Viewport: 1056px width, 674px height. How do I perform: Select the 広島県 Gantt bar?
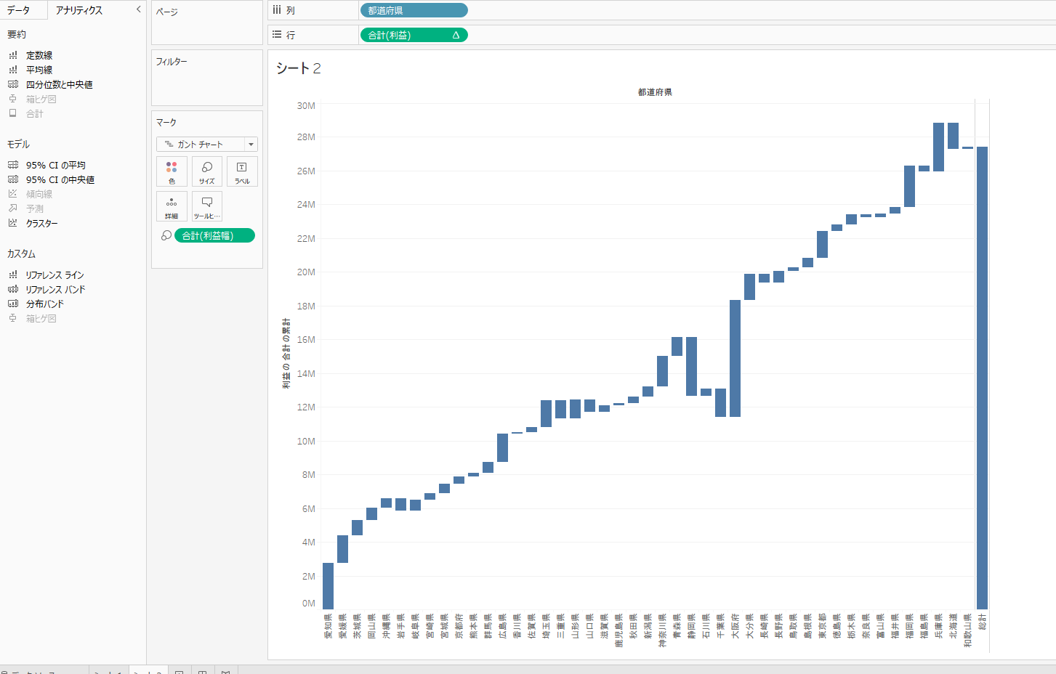[502, 447]
